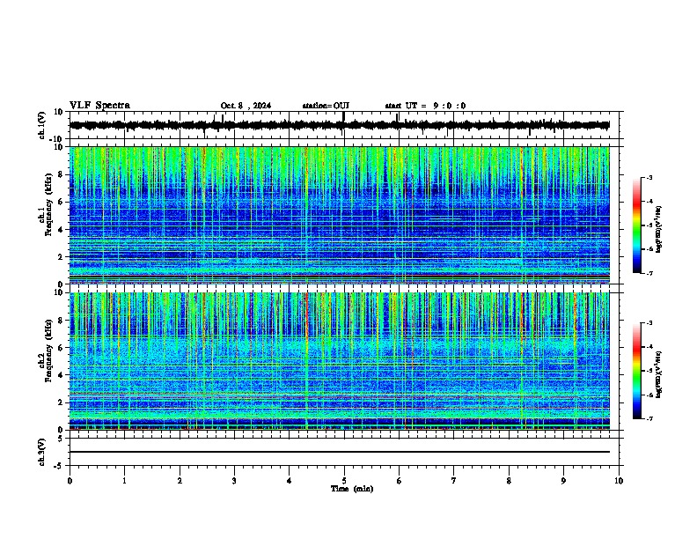Click the "-3" label on ch.1 colorbar
Image resolution: width=697 pixels, height=539 pixels.
(649, 177)
